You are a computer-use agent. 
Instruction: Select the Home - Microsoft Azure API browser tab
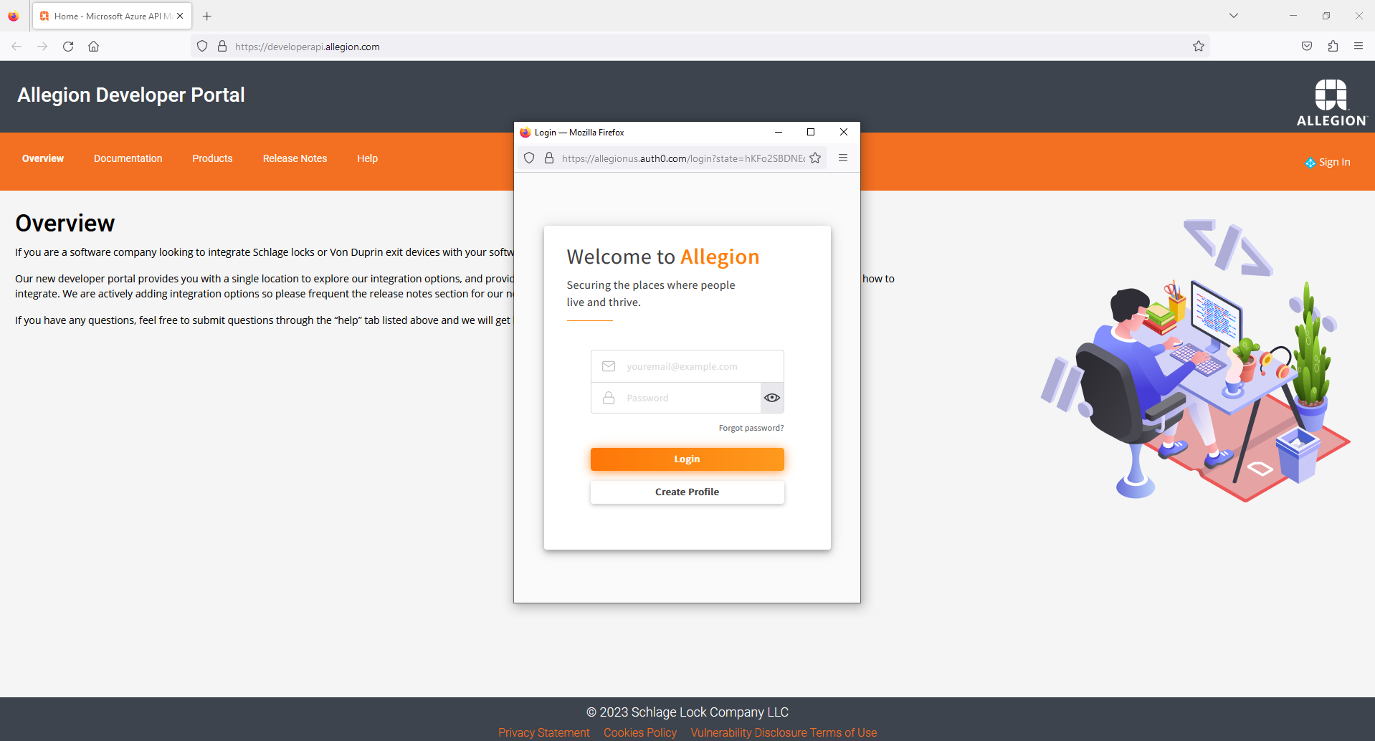point(111,16)
